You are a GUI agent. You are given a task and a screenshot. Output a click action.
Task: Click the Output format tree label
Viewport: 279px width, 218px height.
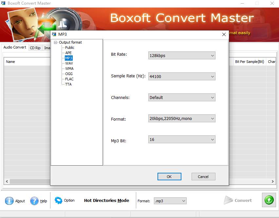click(x=70, y=42)
